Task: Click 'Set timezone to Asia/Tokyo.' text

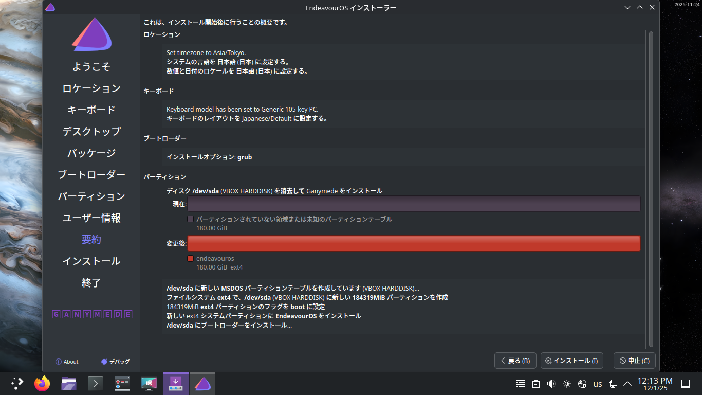Action: click(x=206, y=53)
